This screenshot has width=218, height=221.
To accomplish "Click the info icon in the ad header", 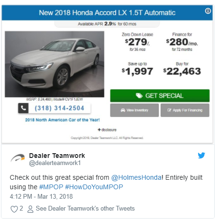I will 208,11.
